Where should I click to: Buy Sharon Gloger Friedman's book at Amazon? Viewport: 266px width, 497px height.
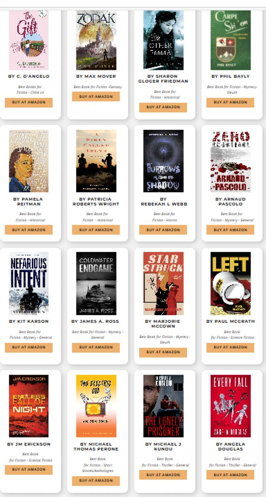point(163,107)
